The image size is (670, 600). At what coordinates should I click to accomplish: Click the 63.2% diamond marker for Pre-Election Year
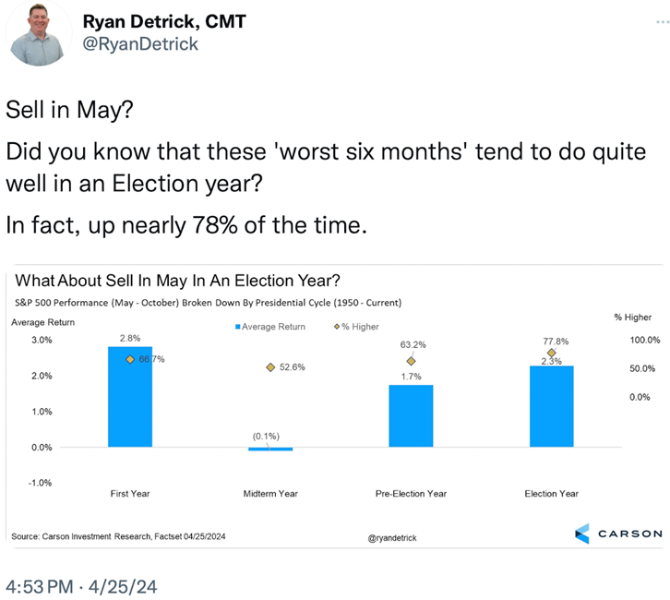[x=411, y=361]
